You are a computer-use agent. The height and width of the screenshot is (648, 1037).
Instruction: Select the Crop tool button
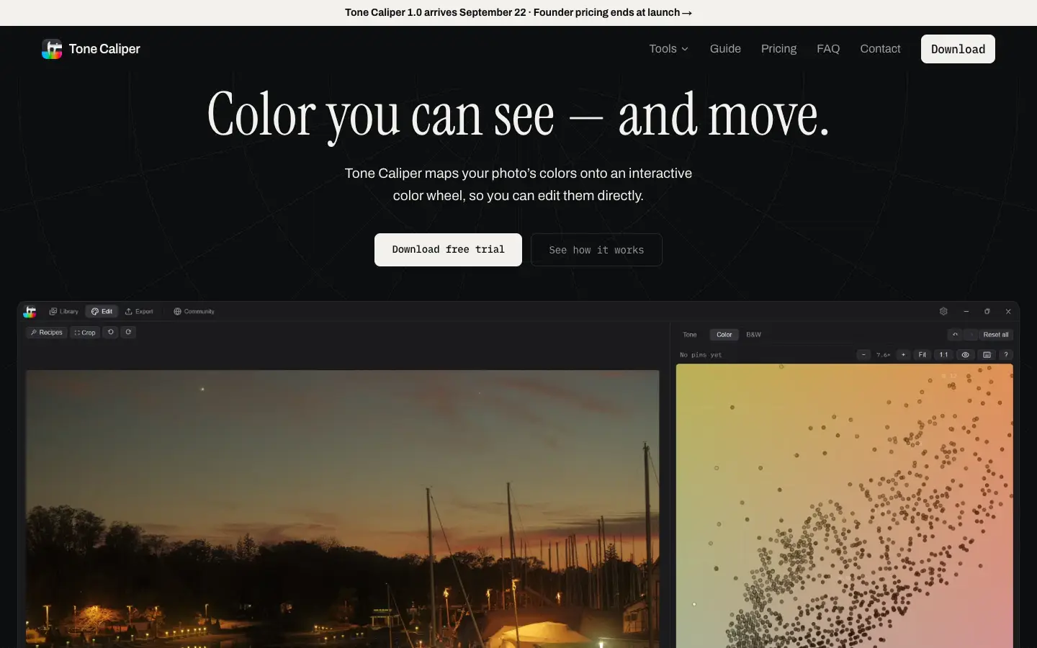pos(85,333)
